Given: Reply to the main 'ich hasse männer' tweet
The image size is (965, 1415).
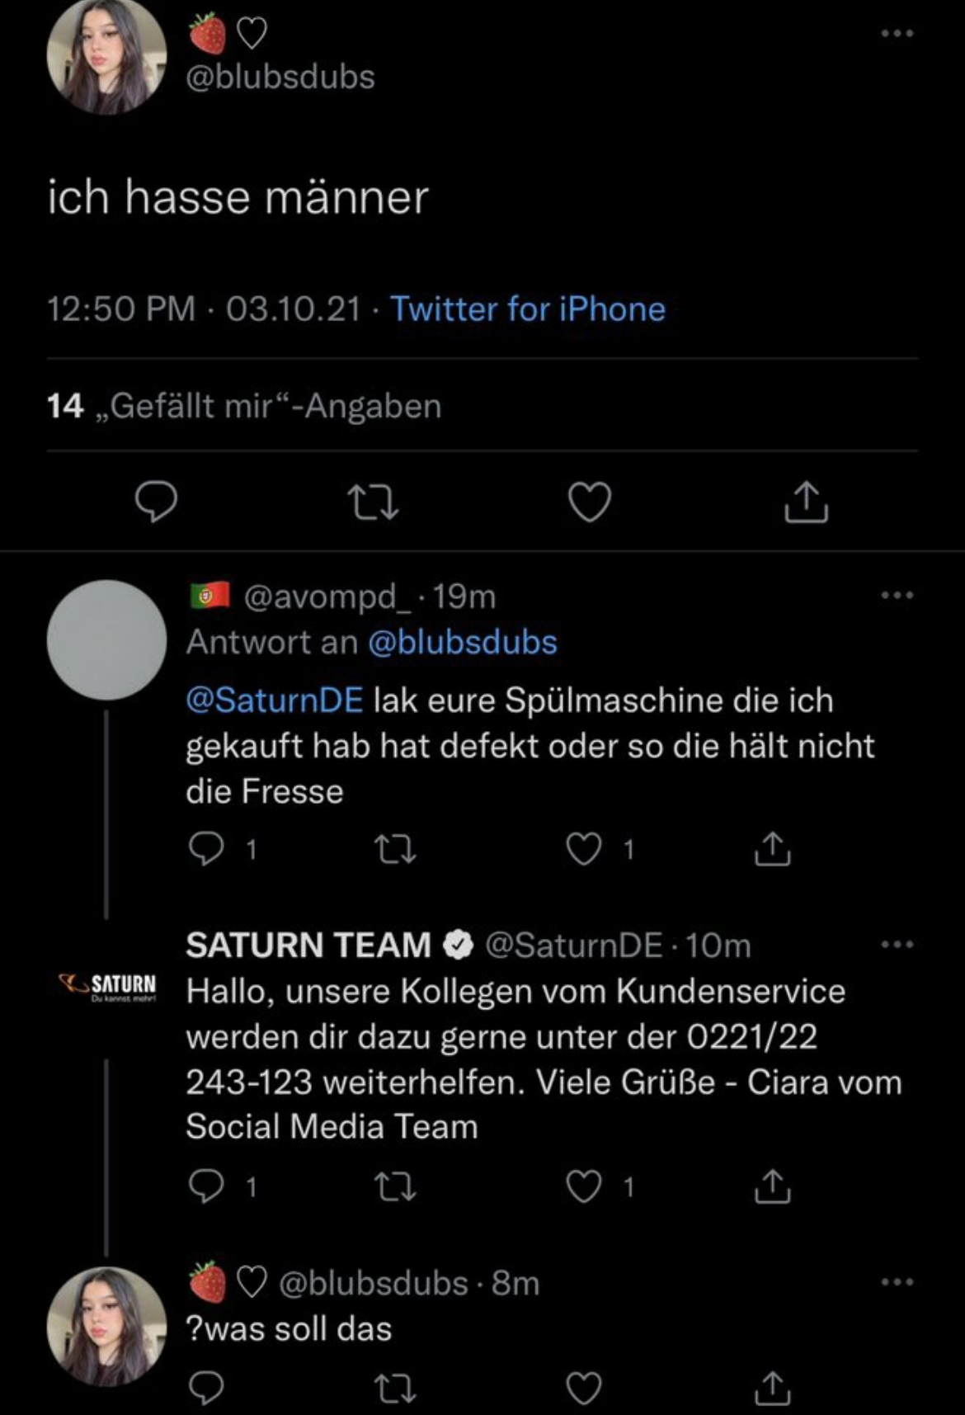Looking at the screenshot, I should point(156,502).
